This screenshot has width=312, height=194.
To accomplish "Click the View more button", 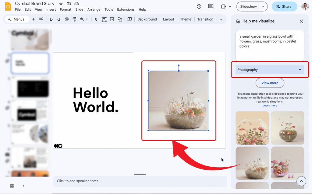I will 270,83.
